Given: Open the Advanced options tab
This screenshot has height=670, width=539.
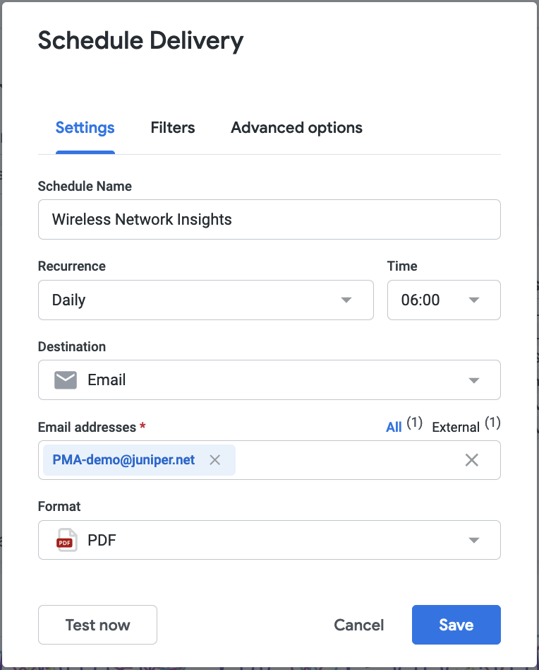Looking at the screenshot, I should click(x=296, y=128).
